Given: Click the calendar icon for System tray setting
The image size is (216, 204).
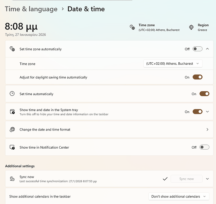Looking at the screenshot, I should click(12, 112).
